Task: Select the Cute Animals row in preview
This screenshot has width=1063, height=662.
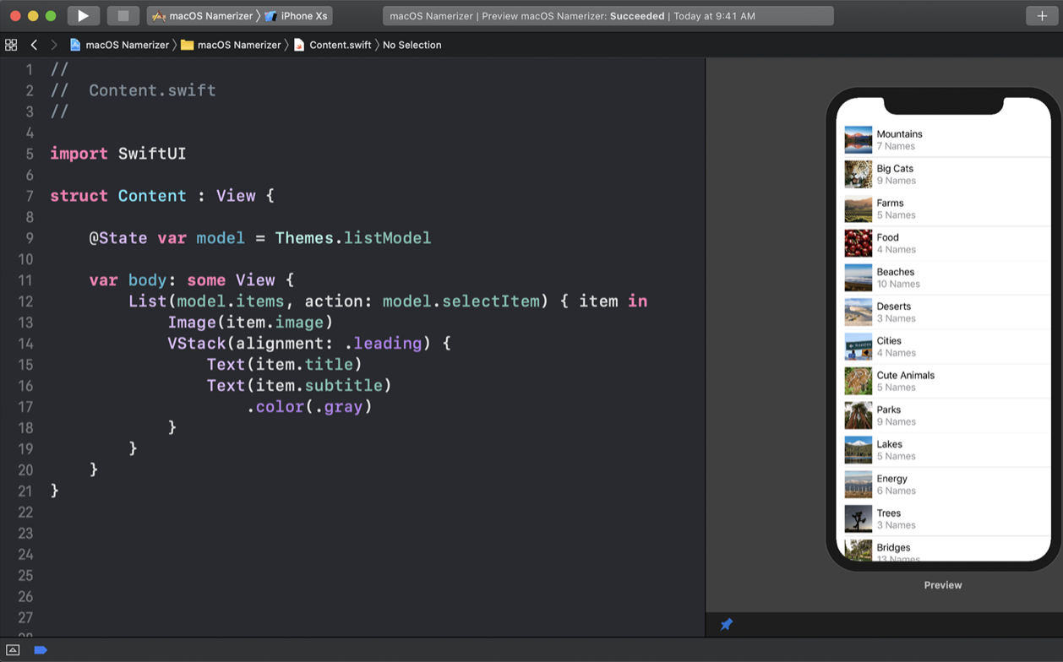Action: point(943,381)
